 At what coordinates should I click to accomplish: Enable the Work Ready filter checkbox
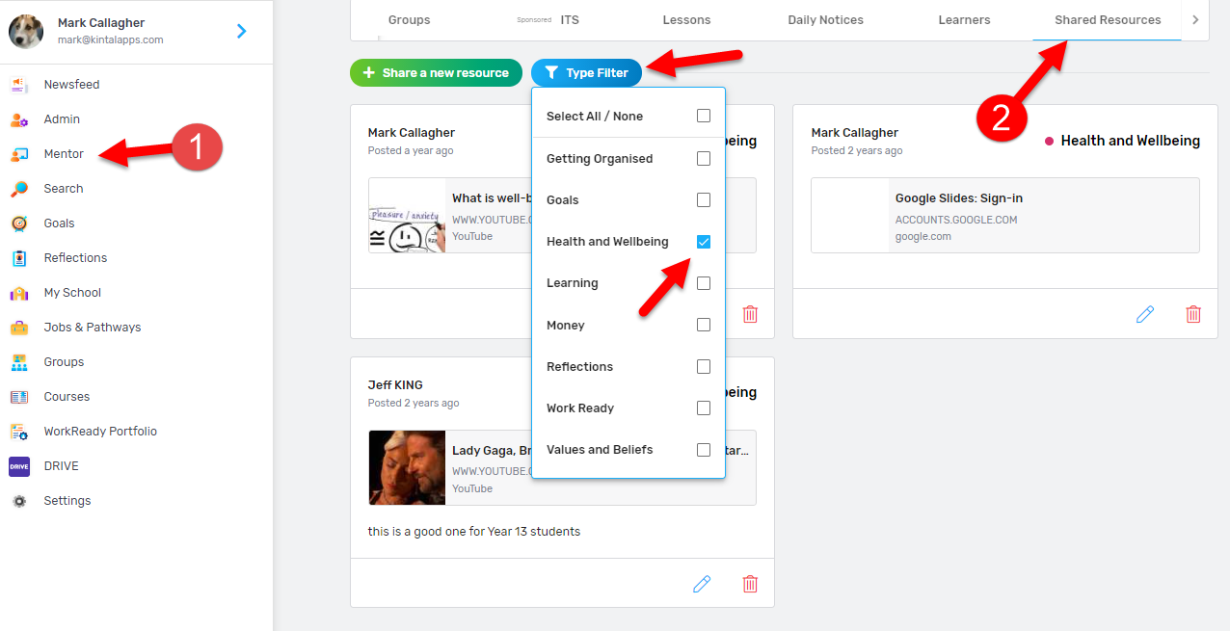pyautogui.click(x=704, y=408)
